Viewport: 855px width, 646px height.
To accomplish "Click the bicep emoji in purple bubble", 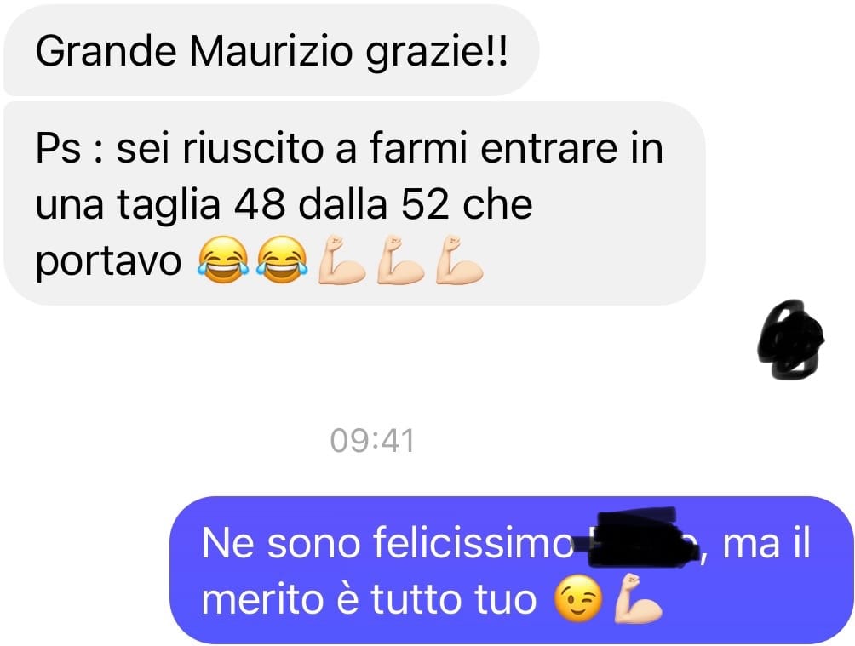I will (x=638, y=598).
